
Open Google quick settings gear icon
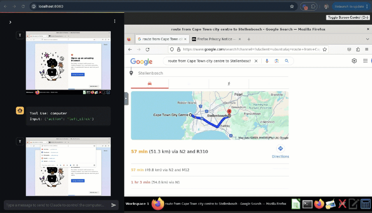pos(354,61)
